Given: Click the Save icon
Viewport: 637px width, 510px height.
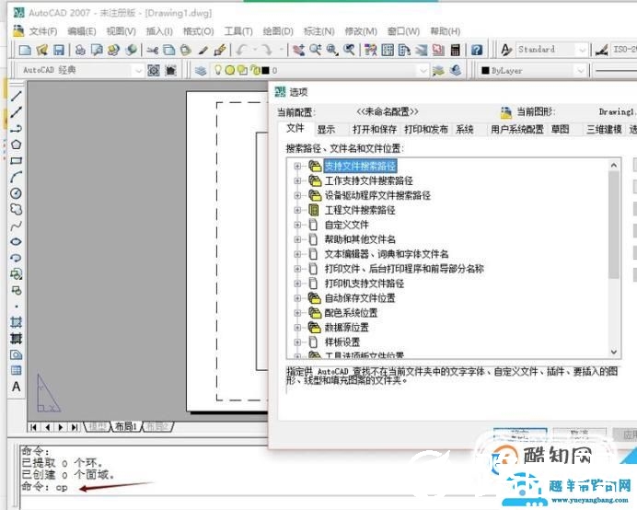Looking at the screenshot, I should point(59,50).
